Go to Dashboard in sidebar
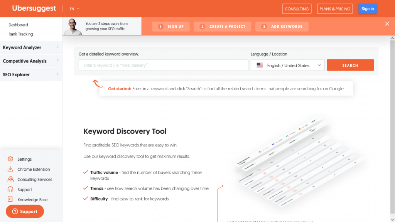This screenshot has height=222, width=395. click(18, 25)
